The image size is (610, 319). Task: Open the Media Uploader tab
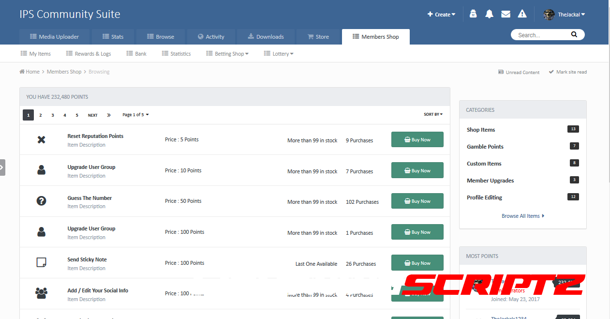pos(54,37)
